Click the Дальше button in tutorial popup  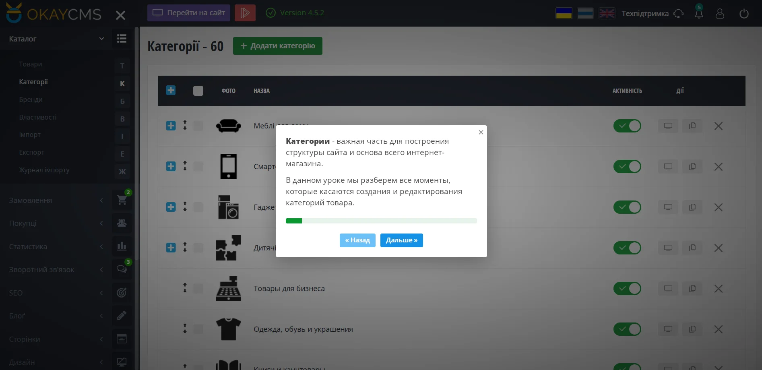point(401,240)
